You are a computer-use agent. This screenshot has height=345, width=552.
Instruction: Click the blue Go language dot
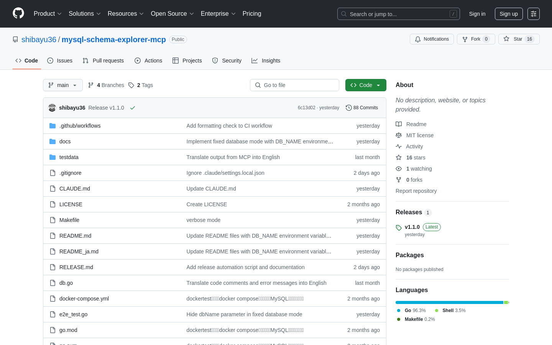pyautogui.click(x=399, y=310)
